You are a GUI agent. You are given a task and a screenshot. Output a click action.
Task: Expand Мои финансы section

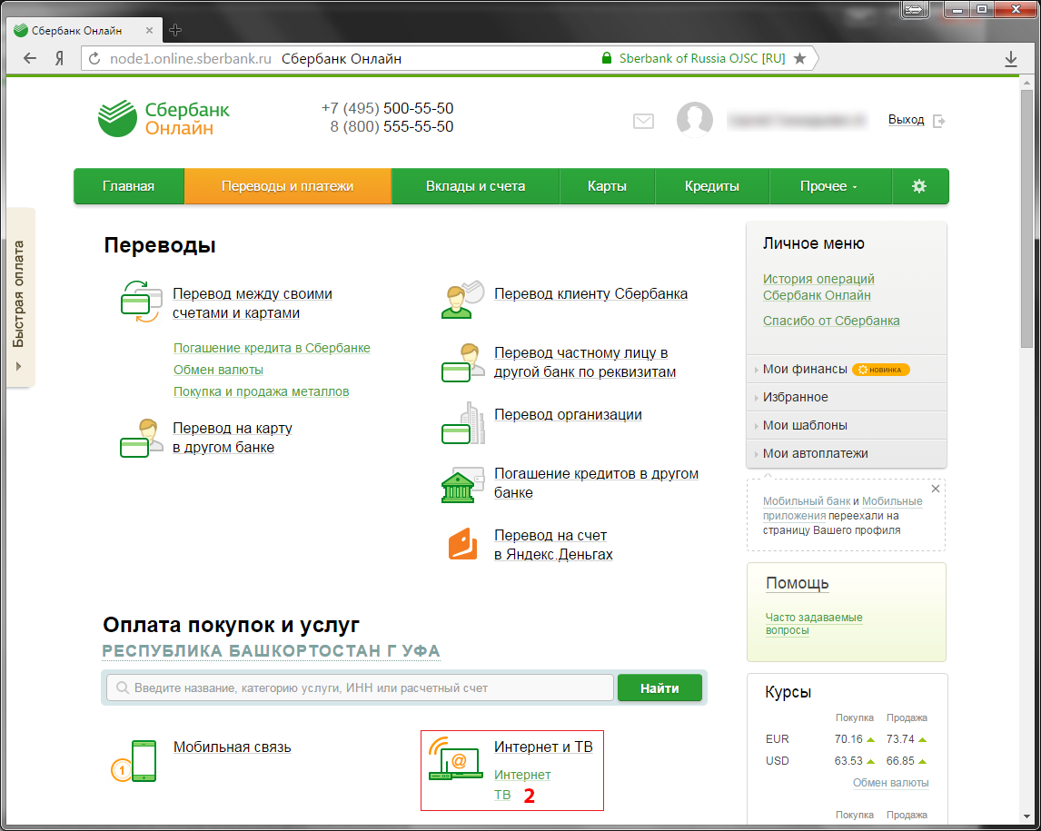[x=847, y=369]
